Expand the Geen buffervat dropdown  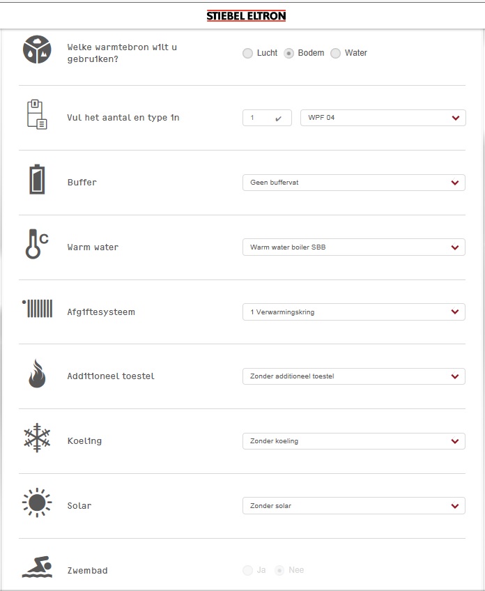[353, 183]
